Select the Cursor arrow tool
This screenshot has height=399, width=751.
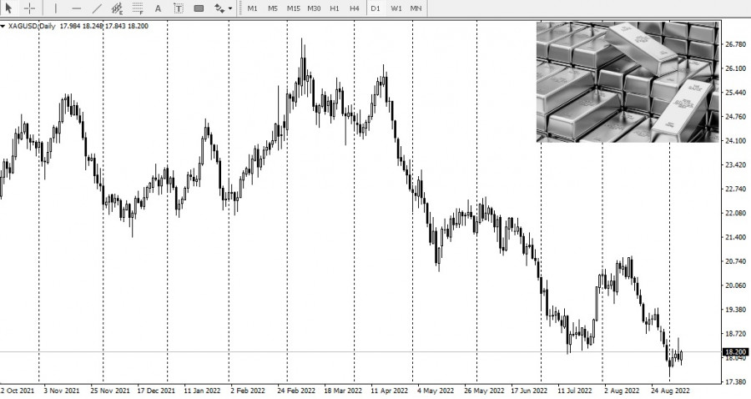pyautogui.click(x=9, y=8)
